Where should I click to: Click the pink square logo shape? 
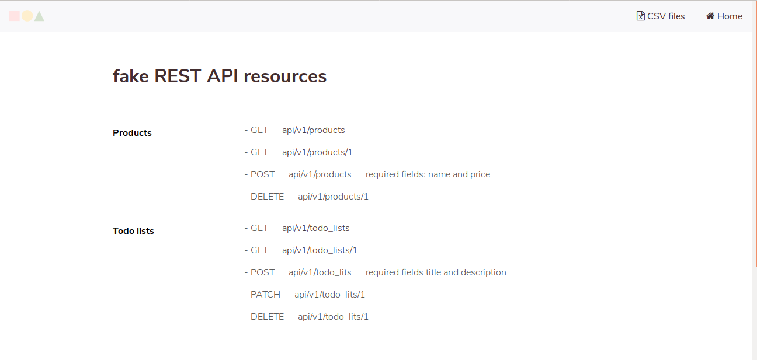14,16
